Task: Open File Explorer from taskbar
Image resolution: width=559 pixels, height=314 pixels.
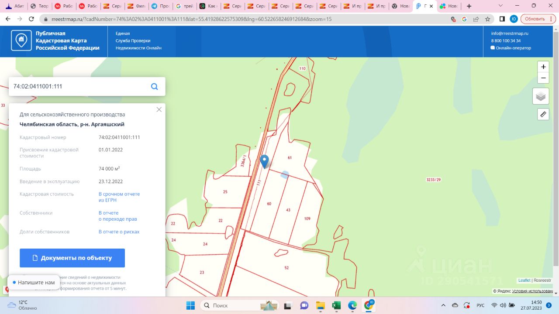Action: point(321,305)
